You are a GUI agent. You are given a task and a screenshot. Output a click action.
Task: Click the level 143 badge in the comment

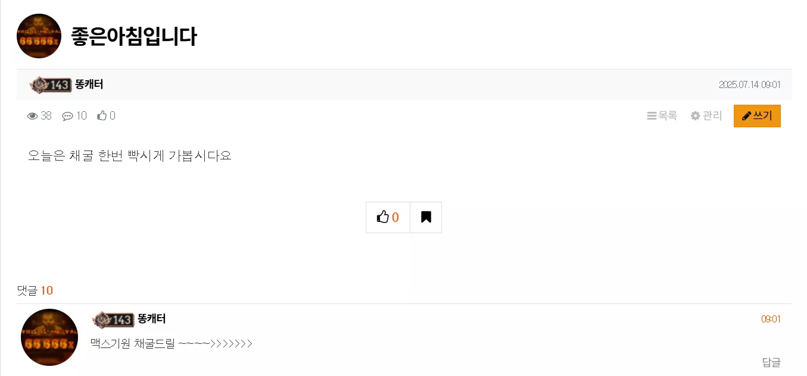click(113, 319)
